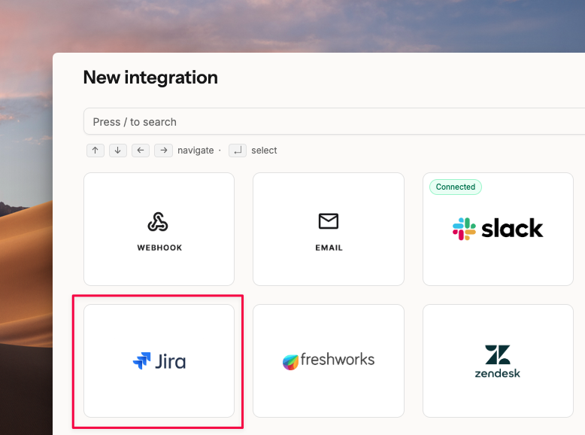Click the down arrow navigation key hint
Image resolution: width=585 pixels, height=435 pixels.
(118, 151)
